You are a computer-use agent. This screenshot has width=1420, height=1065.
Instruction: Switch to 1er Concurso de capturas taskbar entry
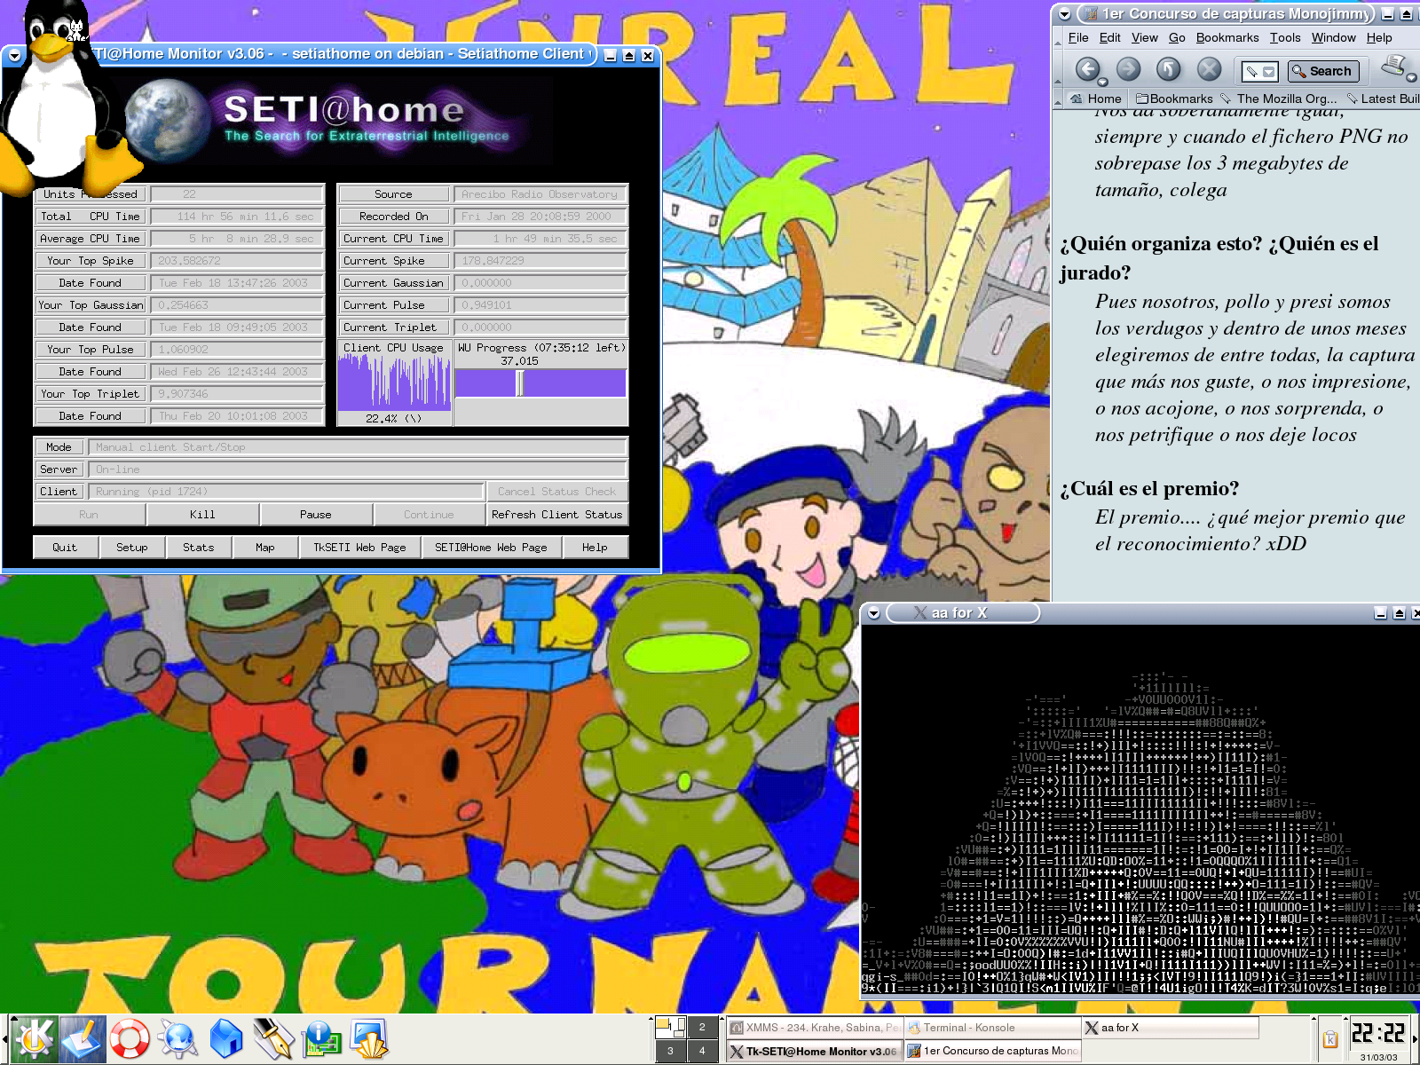[x=991, y=1051]
